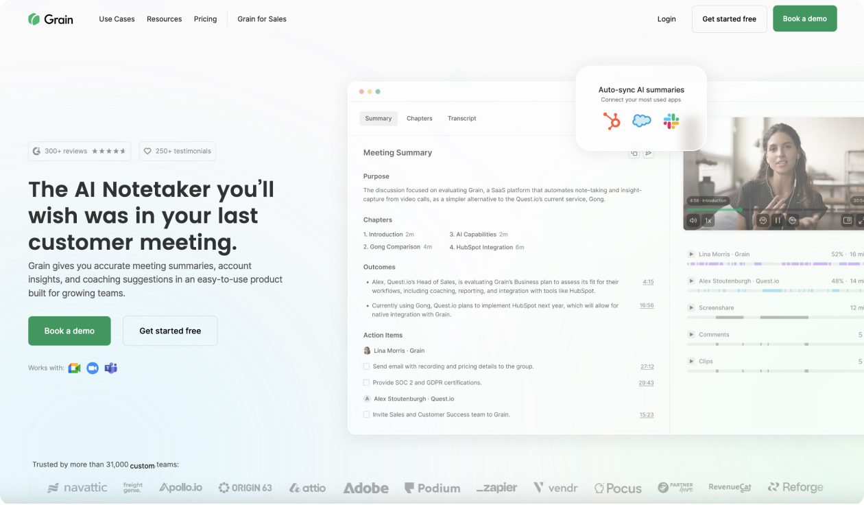
Task: Expand the Clips section
Action: coord(692,361)
